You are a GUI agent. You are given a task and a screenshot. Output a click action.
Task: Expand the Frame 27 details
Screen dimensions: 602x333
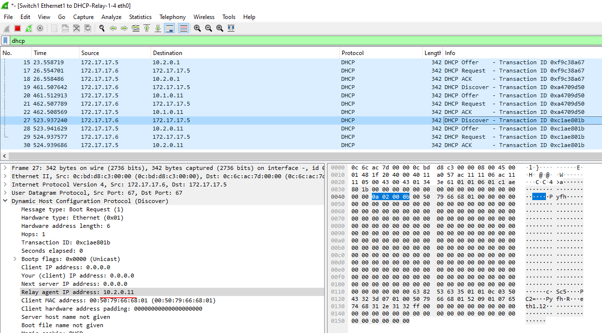(5, 168)
